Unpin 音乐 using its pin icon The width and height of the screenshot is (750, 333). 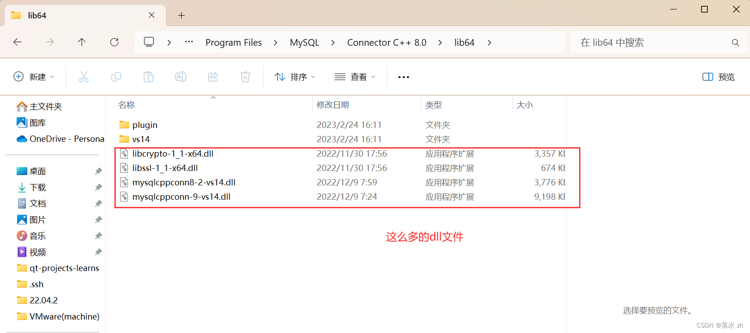[x=98, y=236]
